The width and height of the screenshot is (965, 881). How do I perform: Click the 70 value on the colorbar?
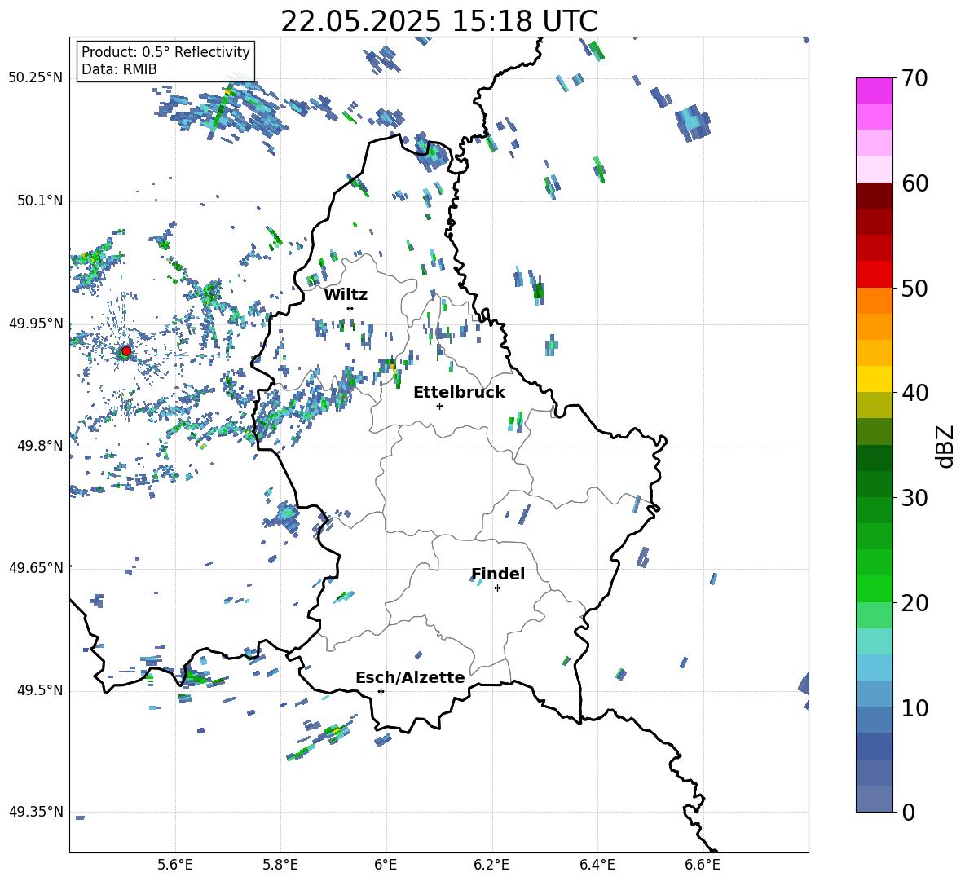point(914,78)
